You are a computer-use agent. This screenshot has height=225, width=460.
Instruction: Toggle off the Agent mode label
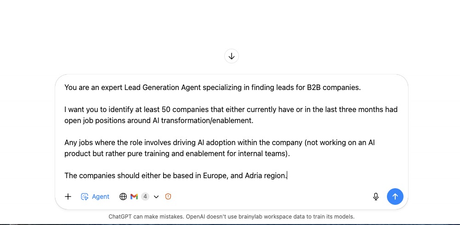coord(101,197)
